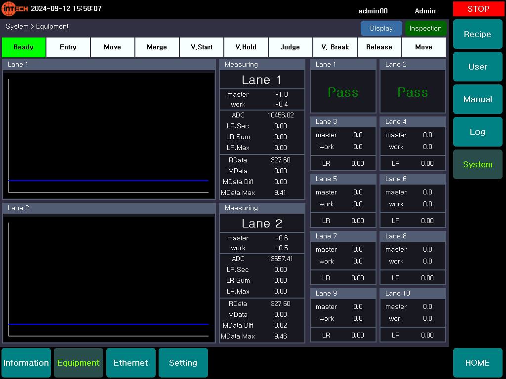Click the large Lane 2 measuring title
This screenshot has height=379, width=506.
coord(262,224)
